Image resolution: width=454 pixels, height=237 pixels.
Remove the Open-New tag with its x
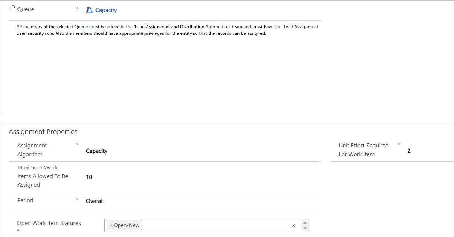[111, 225]
